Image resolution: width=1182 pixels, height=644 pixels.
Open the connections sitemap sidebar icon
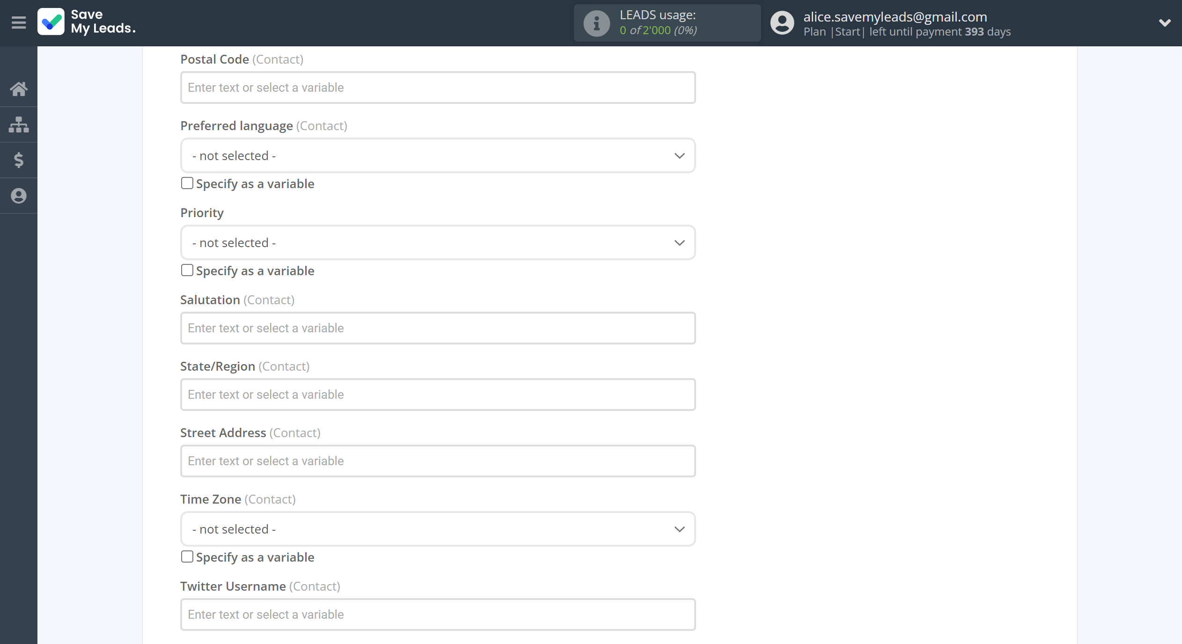point(19,124)
